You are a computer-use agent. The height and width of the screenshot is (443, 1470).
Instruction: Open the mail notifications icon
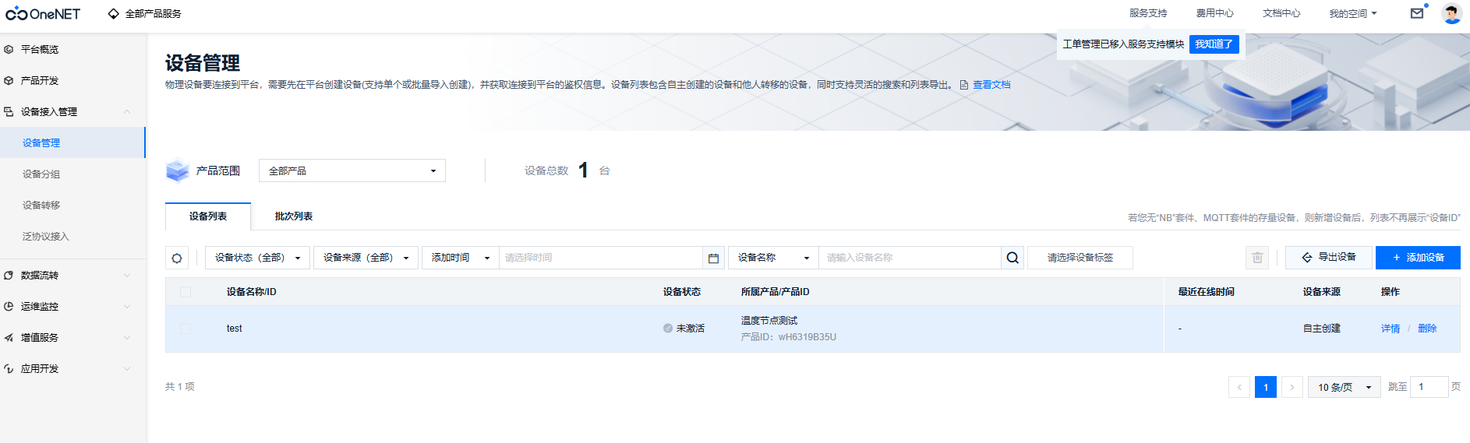point(1417,13)
